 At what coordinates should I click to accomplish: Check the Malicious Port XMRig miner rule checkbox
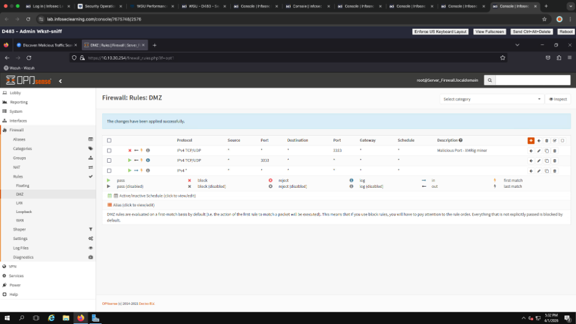[x=109, y=150]
